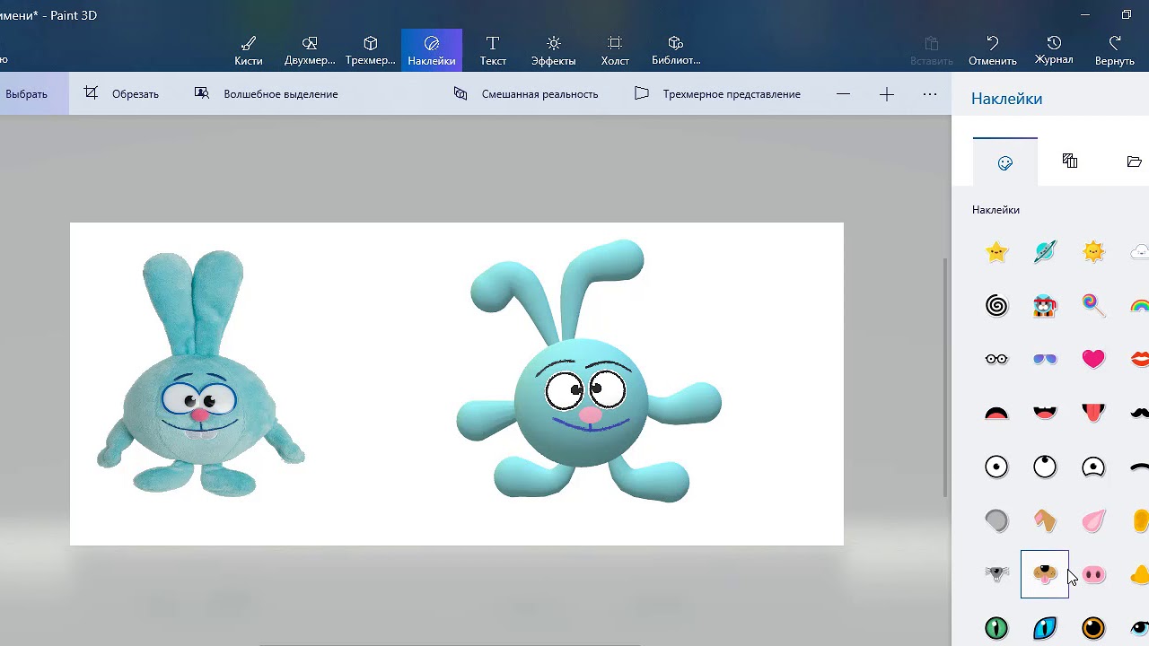Switch to the textures category tab
Screen dimensions: 1149x646
[x=1070, y=161]
